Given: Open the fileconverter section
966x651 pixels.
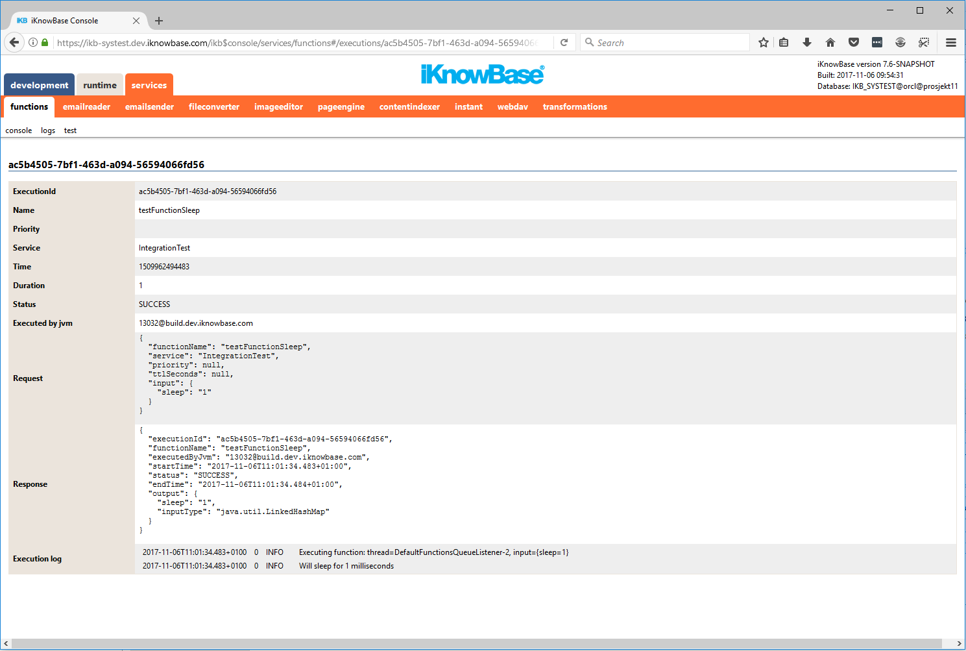Looking at the screenshot, I should point(214,107).
